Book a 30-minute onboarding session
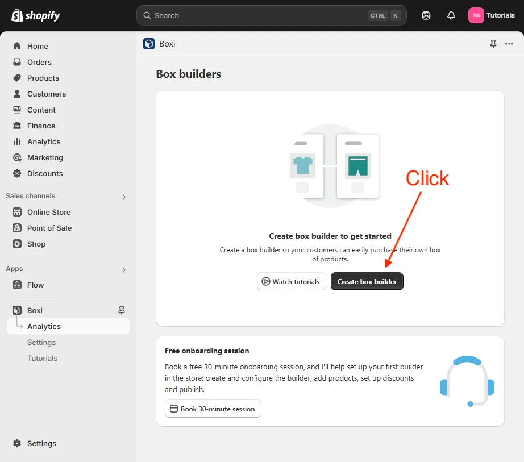Image resolution: width=524 pixels, height=462 pixels. point(213,409)
